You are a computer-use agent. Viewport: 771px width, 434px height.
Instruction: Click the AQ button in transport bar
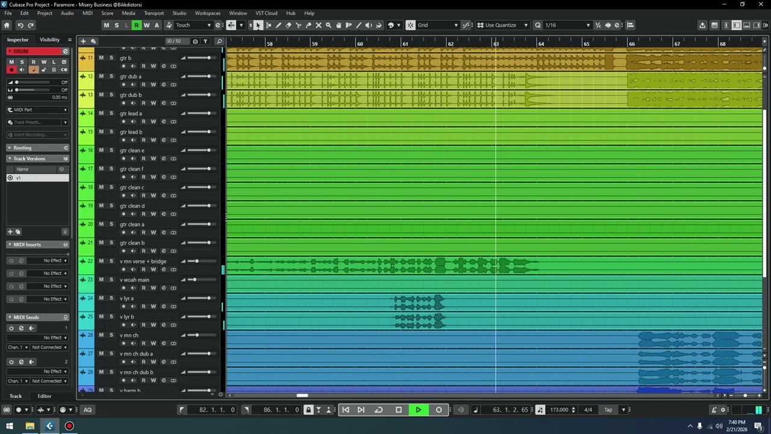tap(87, 410)
